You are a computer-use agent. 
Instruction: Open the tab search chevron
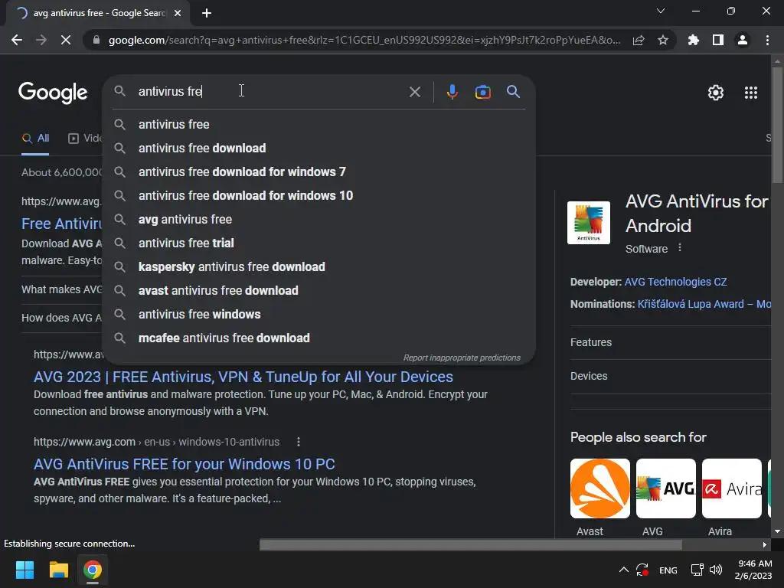click(661, 11)
